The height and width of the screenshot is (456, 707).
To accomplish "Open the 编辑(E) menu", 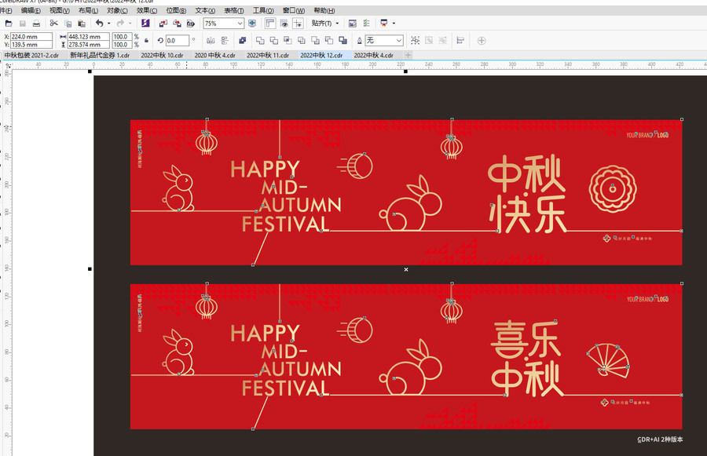I will coord(31,10).
